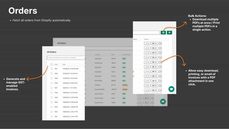This screenshot has width=229, height=129.
Task: Click order number 1024
Action: [x=56, y=102]
